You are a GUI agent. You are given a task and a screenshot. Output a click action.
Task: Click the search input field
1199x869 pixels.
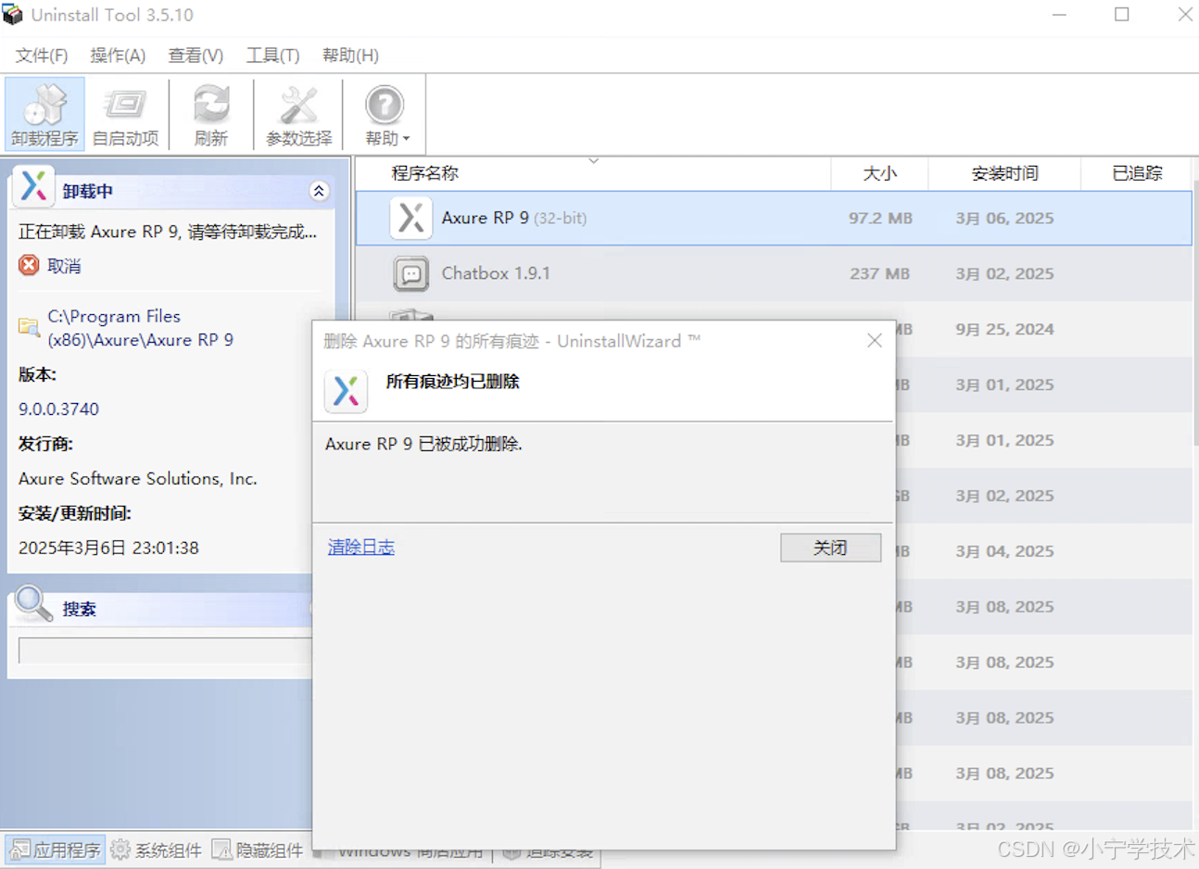(x=165, y=650)
